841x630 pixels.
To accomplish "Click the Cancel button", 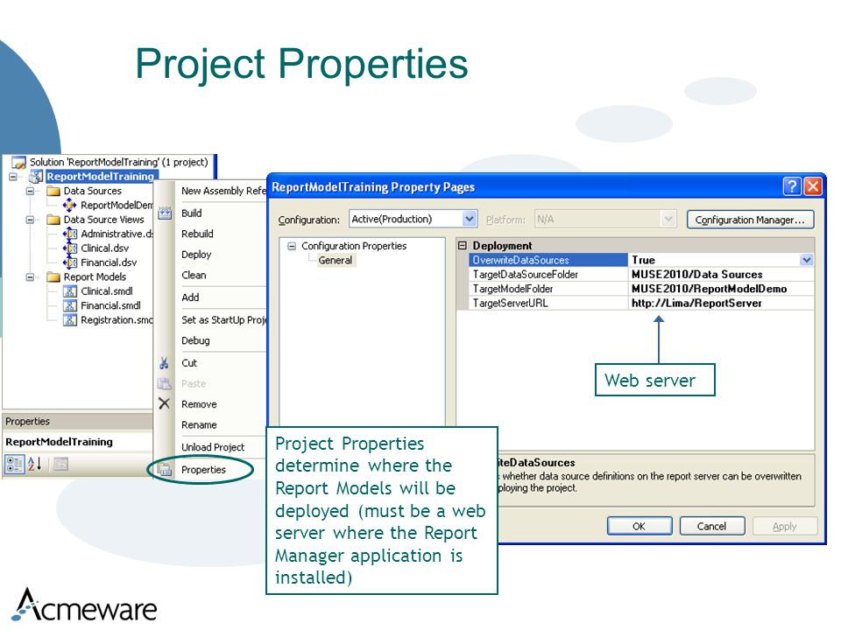I will point(711,526).
